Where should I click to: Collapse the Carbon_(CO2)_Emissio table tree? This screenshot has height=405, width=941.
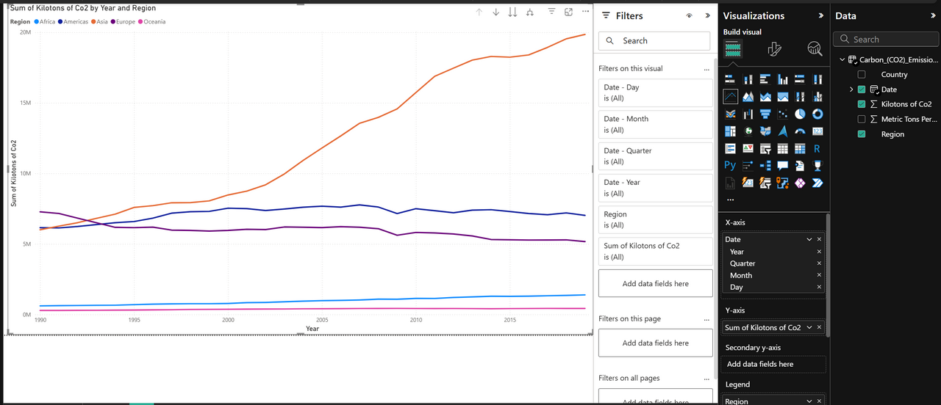[x=841, y=59]
